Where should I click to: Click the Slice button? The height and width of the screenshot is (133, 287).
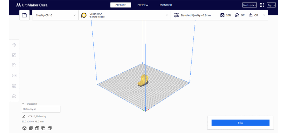(241, 123)
